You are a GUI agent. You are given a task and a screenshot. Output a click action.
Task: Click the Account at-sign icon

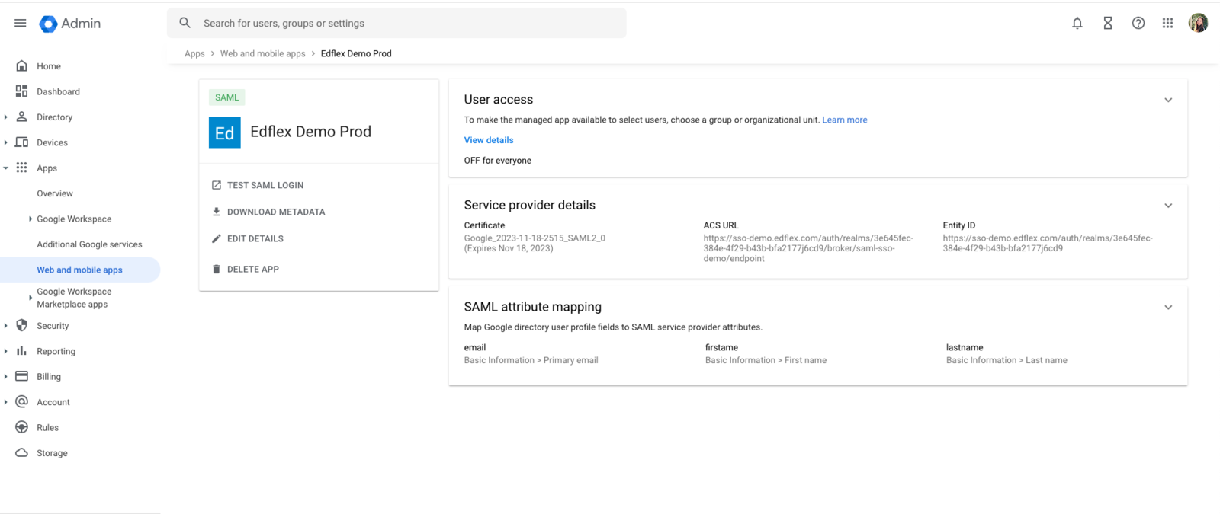pos(21,401)
